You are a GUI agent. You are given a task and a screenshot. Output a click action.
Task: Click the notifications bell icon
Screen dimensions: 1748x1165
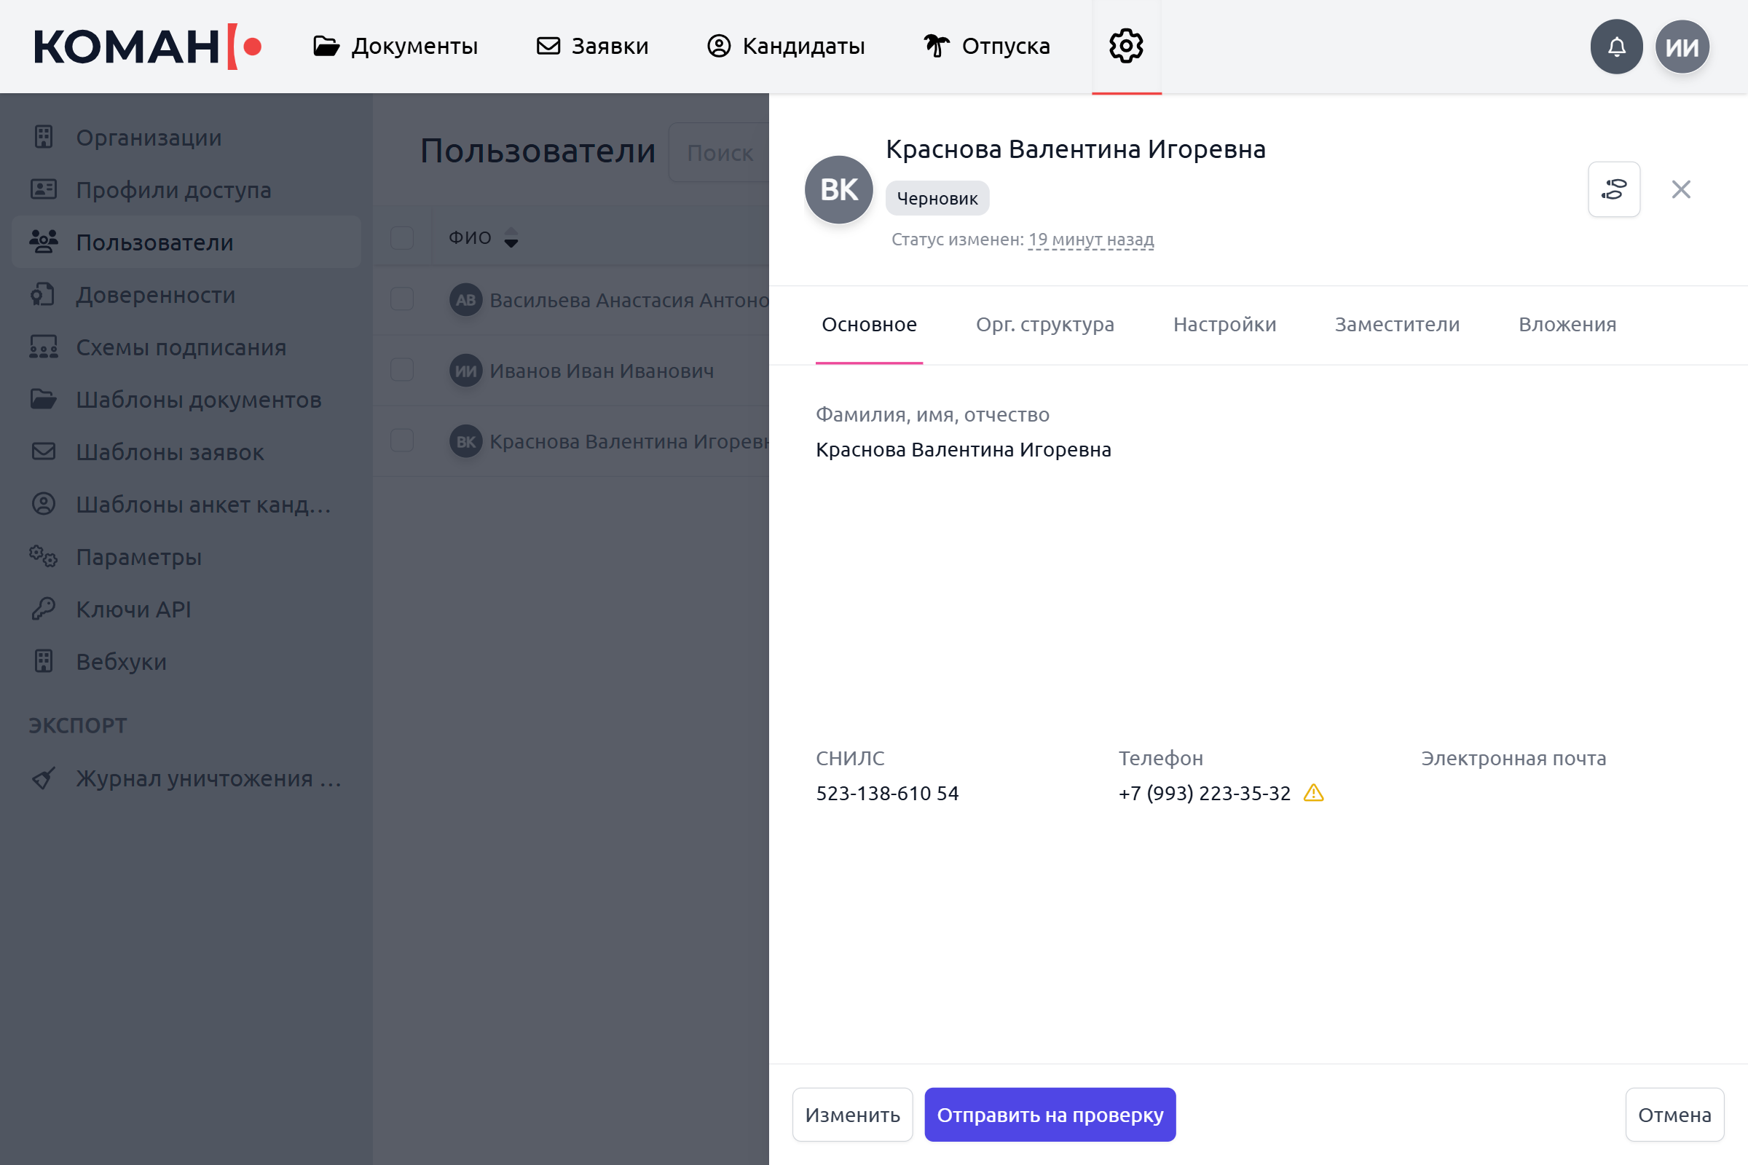[x=1615, y=47]
